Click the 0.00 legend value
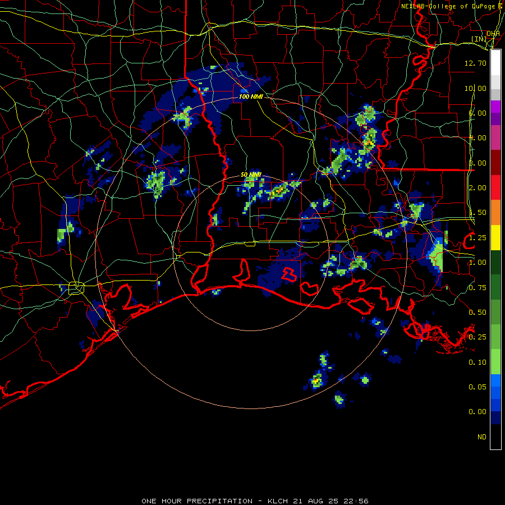 478,412
